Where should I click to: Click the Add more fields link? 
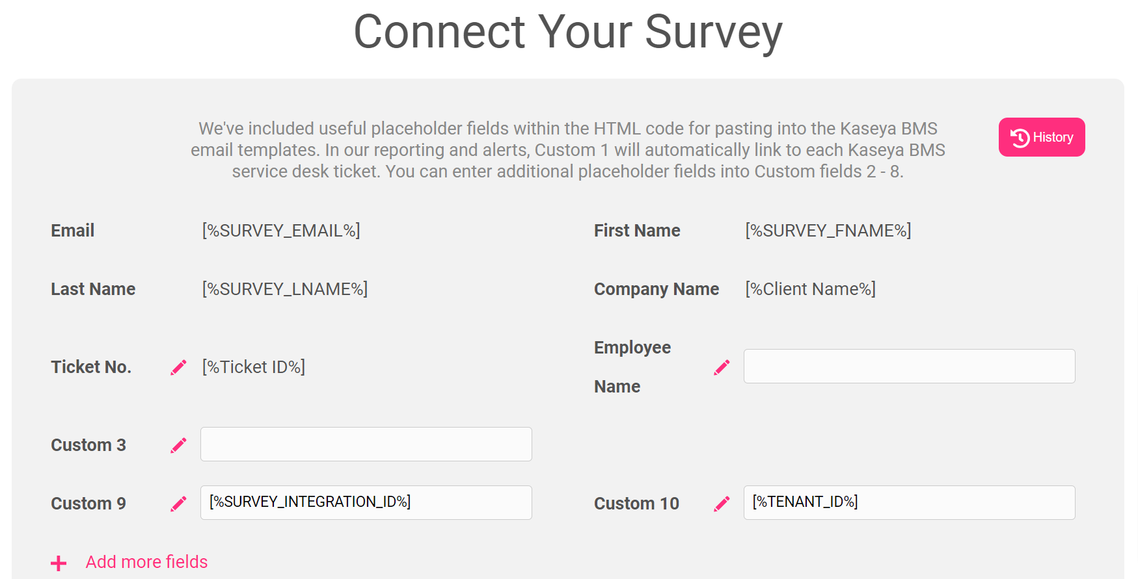[146, 562]
